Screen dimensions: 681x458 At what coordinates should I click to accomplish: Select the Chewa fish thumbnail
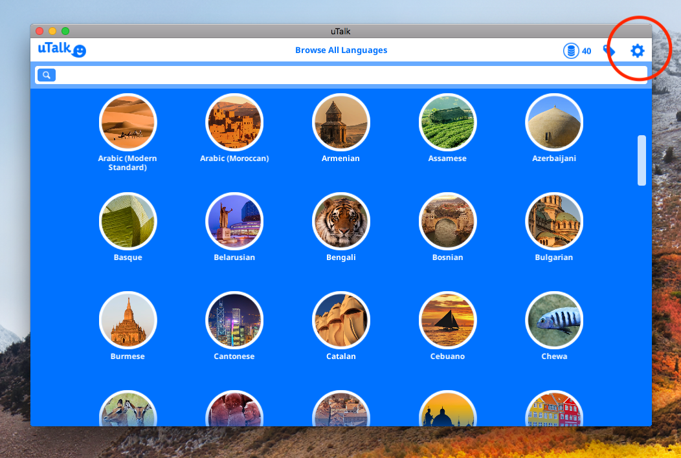554,320
